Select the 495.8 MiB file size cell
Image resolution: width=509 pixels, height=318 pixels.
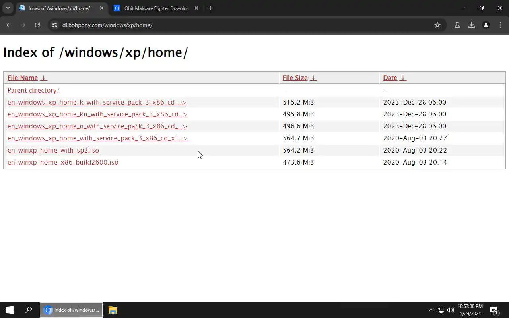[298, 114]
